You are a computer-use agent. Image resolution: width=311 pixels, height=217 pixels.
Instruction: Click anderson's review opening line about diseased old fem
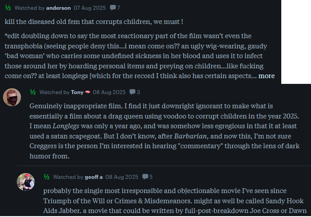click(x=94, y=22)
